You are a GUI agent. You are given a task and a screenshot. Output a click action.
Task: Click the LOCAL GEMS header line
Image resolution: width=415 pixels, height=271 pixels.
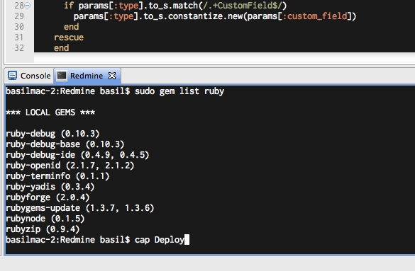50,113
